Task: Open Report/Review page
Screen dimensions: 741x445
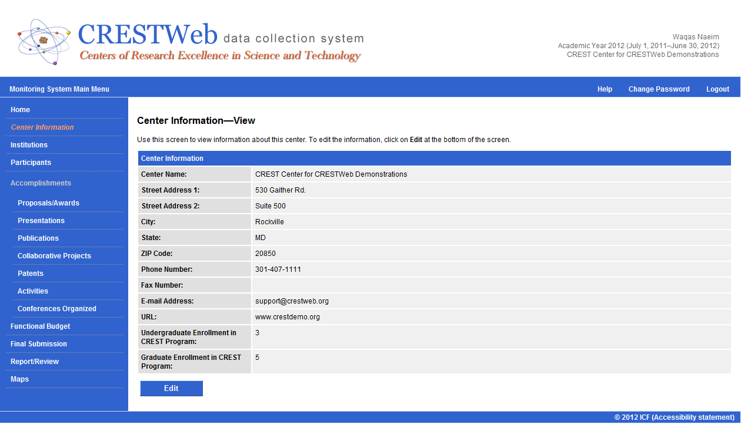Action: coord(35,362)
